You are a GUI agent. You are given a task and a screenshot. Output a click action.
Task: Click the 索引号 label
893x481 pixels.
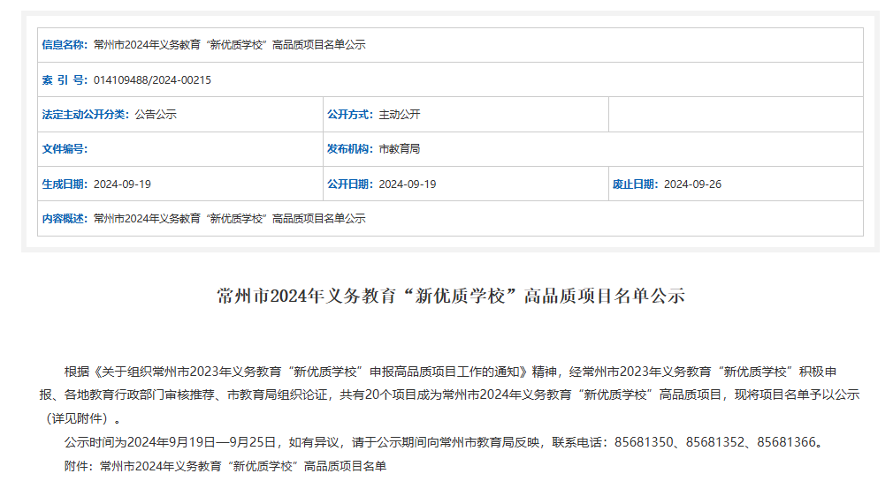click(65, 80)
